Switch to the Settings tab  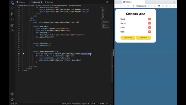[x=49, y=2]
